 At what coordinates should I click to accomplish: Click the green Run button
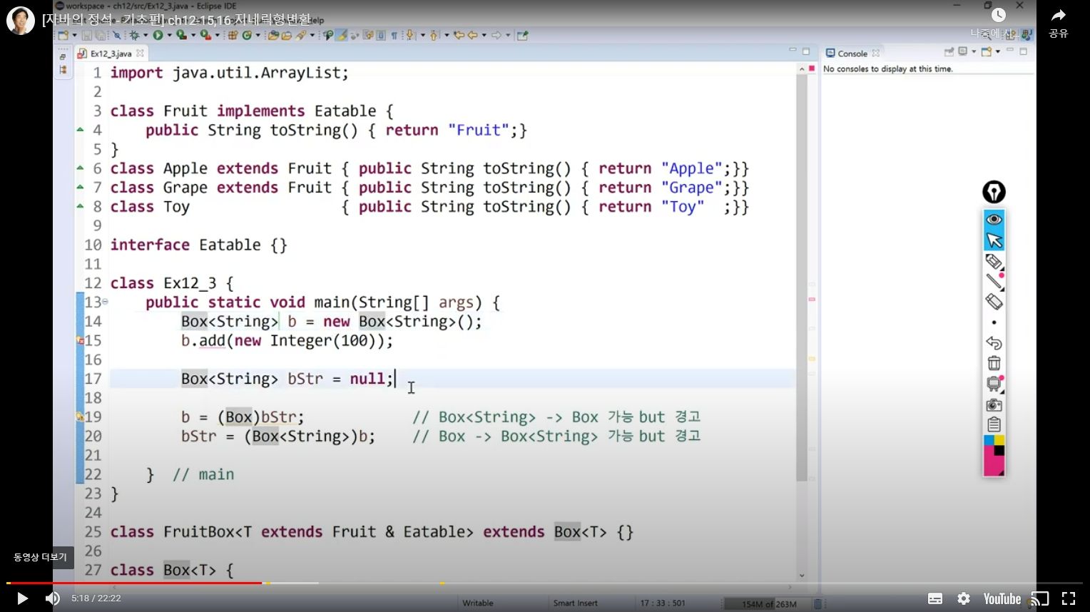point(158,35)
